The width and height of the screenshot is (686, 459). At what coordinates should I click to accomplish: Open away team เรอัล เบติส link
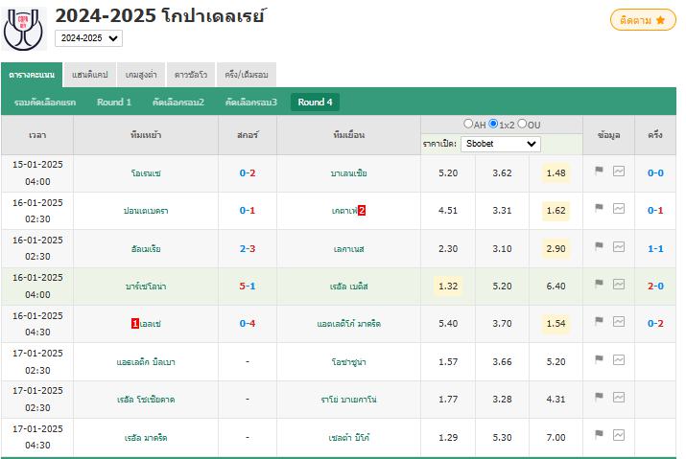[348, 287]
